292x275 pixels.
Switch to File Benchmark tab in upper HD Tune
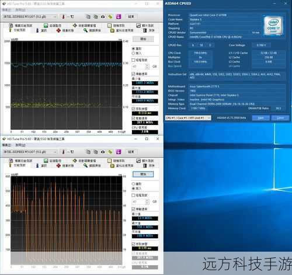pyautogui.click(x=20, y=26)
